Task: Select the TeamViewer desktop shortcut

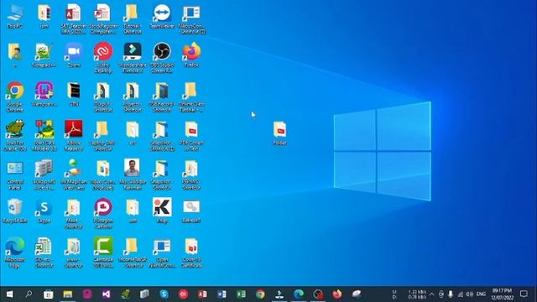Action: [x=162, y=16]
